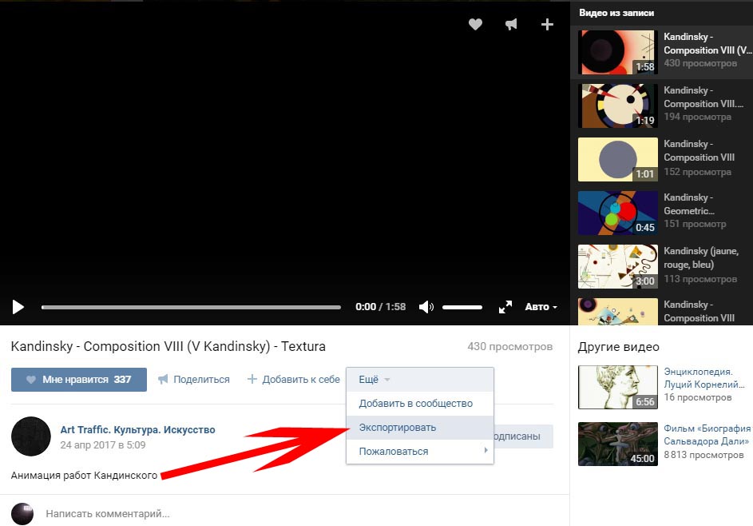Click the commenter avatar next to comment field
753x526 pixels.
[x=22, y=513]
